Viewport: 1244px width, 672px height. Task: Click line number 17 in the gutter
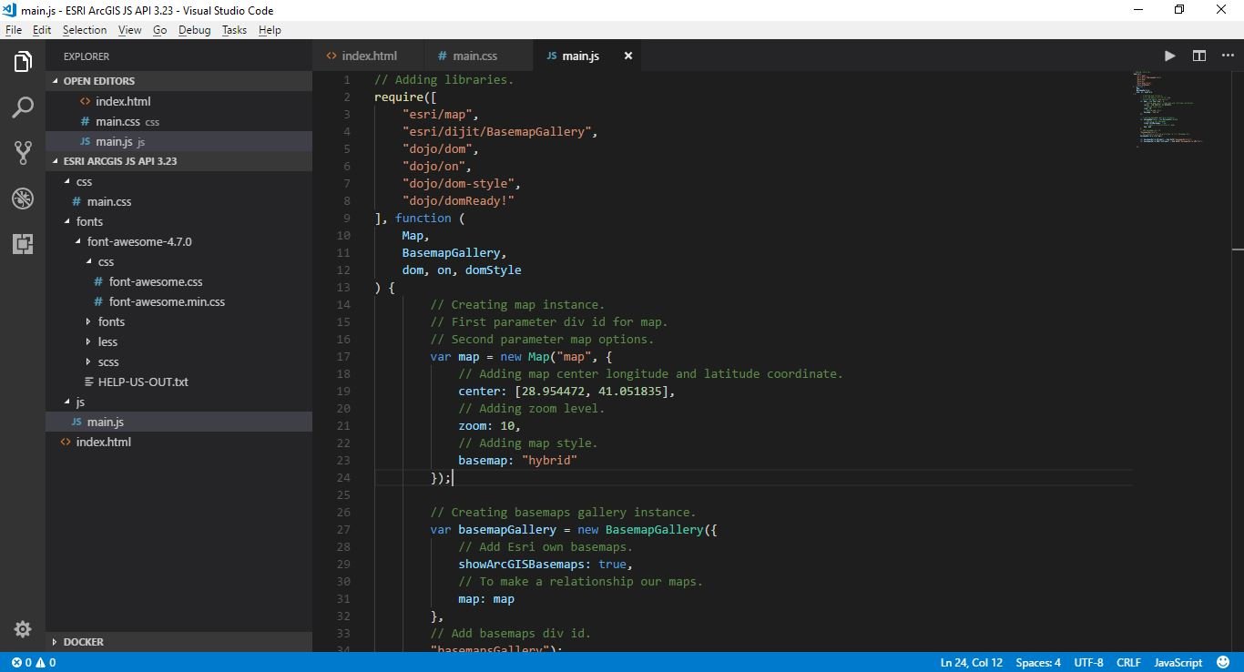pos(343,356)
